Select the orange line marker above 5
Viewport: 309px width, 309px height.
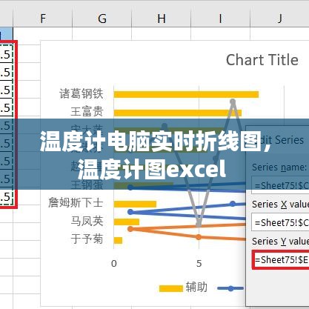(x=199, y=237)
